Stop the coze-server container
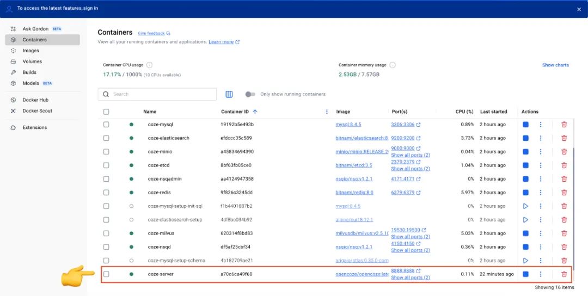This screenshot has width=588, height=296. tap(525, 274)
